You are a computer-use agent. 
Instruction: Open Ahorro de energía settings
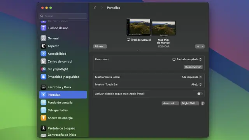click(63, 118)
